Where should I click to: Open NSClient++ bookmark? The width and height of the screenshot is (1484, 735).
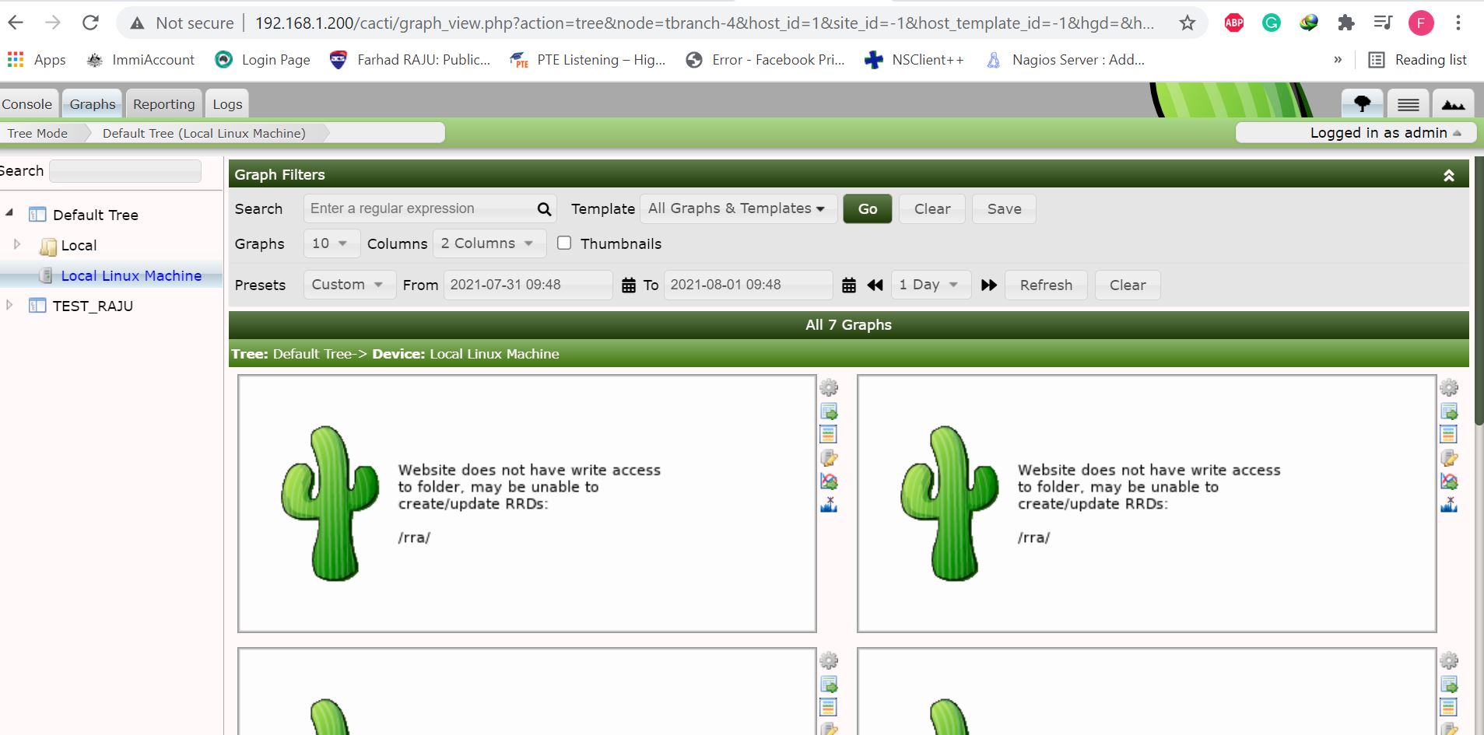click(x=914, y=60)
